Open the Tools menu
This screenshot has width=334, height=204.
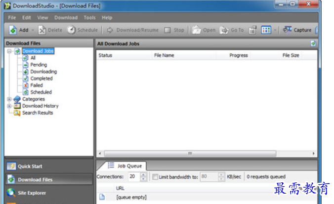[89, 18]
